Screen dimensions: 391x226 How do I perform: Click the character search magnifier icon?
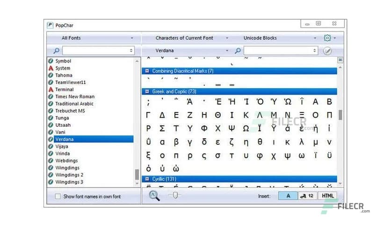click(238, 51)
